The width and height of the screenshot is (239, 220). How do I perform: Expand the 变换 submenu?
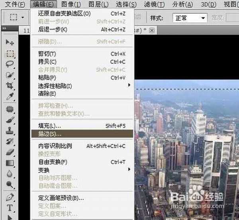click(x=44, y=170)
